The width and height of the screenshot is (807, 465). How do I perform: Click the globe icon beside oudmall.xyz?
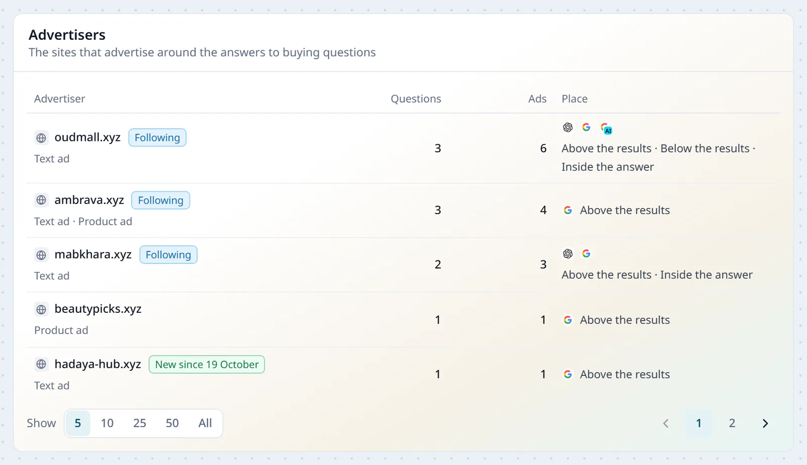click(x=41, y=138)
